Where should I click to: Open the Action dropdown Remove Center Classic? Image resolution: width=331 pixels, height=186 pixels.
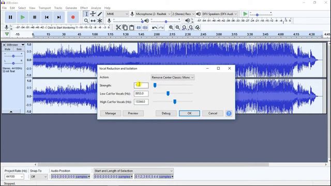point(172,78)
